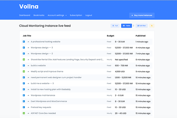Open job 'Wordpress maintenance'
Screen dimensions: 177x118
(43, 95)
